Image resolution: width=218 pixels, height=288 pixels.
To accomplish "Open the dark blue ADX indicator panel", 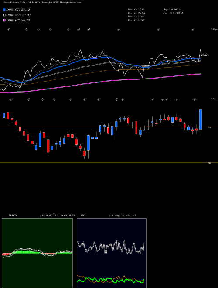I will pyautogui.click(x=112, y=253).
